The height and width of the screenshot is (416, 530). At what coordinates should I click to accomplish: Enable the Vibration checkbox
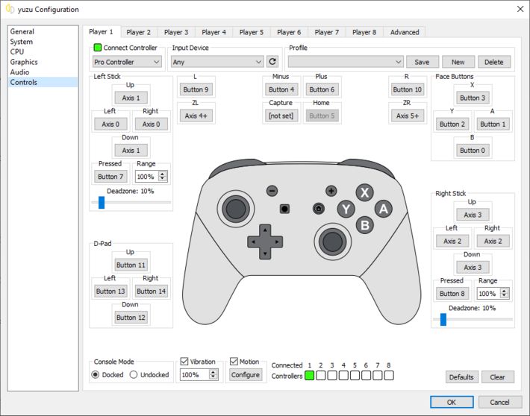click(184, 362)
